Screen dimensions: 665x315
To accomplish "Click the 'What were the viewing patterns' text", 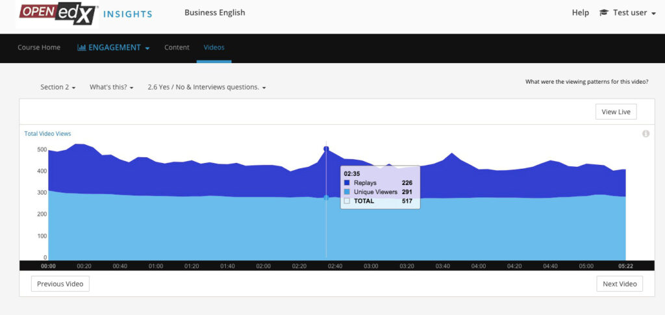I will (586, 82).
